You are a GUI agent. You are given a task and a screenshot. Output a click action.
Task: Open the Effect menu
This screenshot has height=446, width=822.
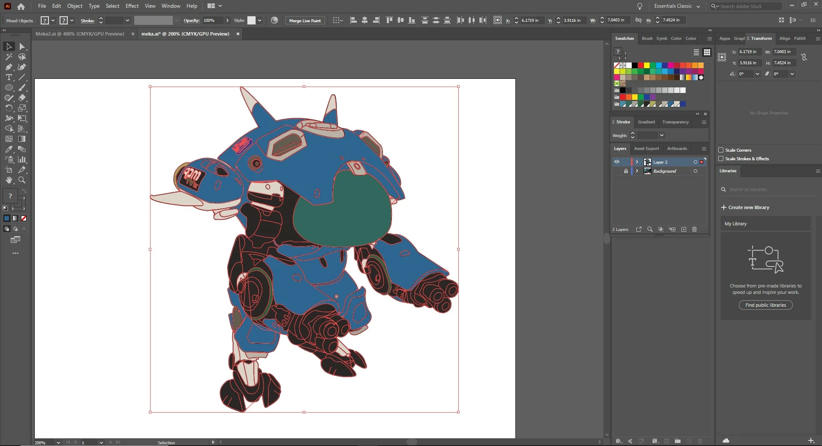click(132, 6)
